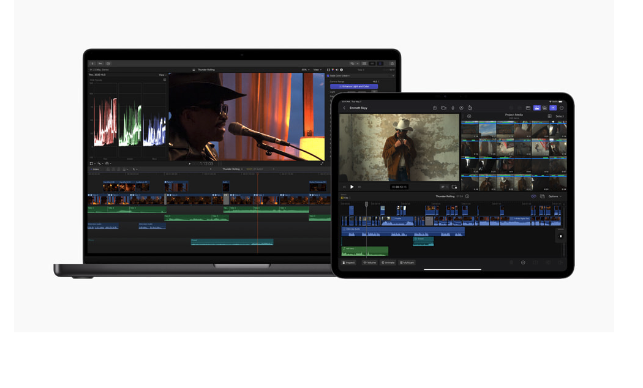Screen dimensions: 643x388
Task: Select the teal Crowd audio clip on Mac timeline
Action: tap(232, 242)
